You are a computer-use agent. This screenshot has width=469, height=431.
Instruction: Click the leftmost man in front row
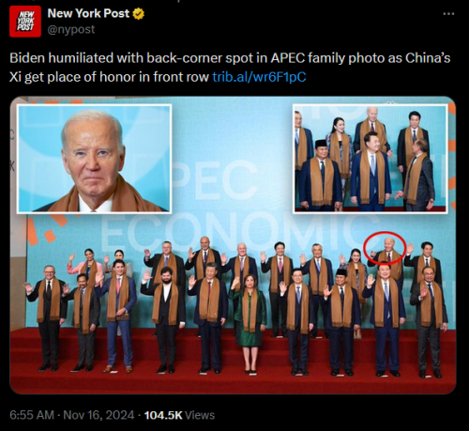pyautogui.click(x=47, y=317)
